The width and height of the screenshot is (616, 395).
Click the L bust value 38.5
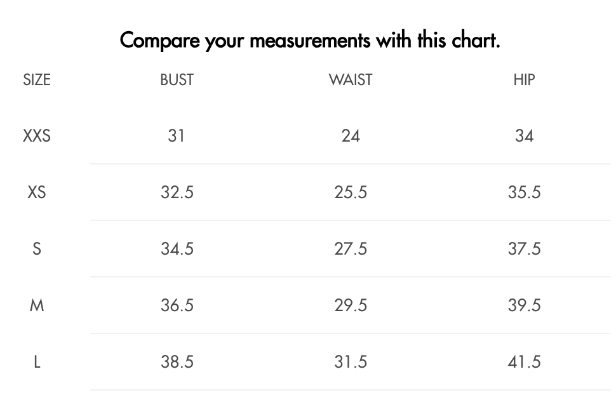coord(177,362)
